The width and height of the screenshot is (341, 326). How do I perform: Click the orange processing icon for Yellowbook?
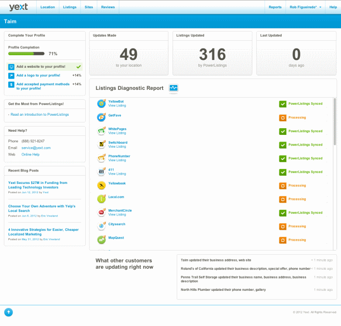click(283, 185)
